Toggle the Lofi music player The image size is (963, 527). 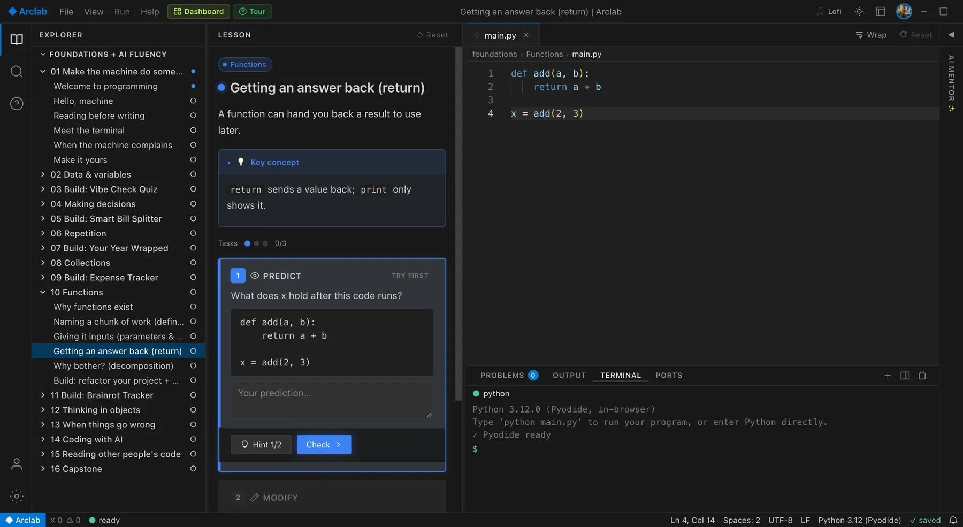(829, 11)
